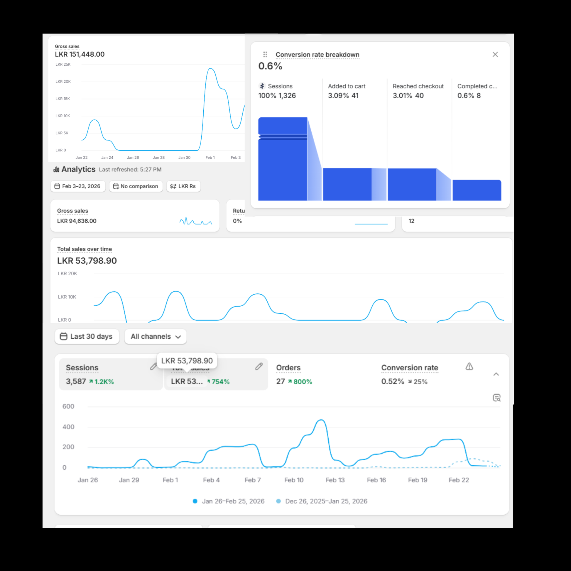Collapse the metrics chart with the chevron
This screenshot has height=571, width=571.
(x=496, y=374)
